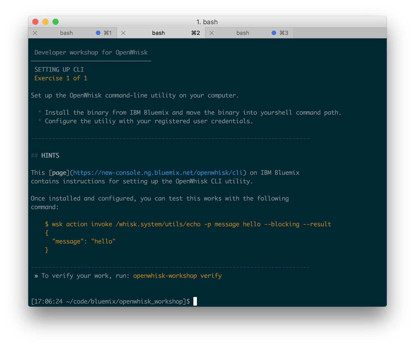This screenshot has width=415, height=347.
Task: Switch to the third bash tab
Action: (243, 33)
